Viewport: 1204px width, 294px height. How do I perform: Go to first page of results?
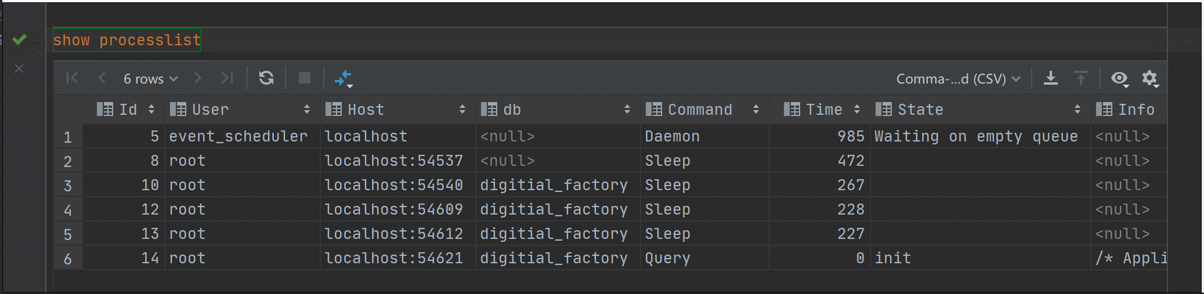pyautogui.click(x=72, y=78)
